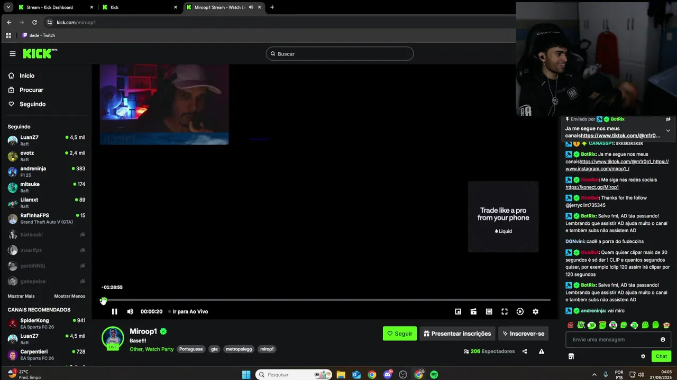
Task: Open Windows Start menu
Action: [x=246, y=375]
